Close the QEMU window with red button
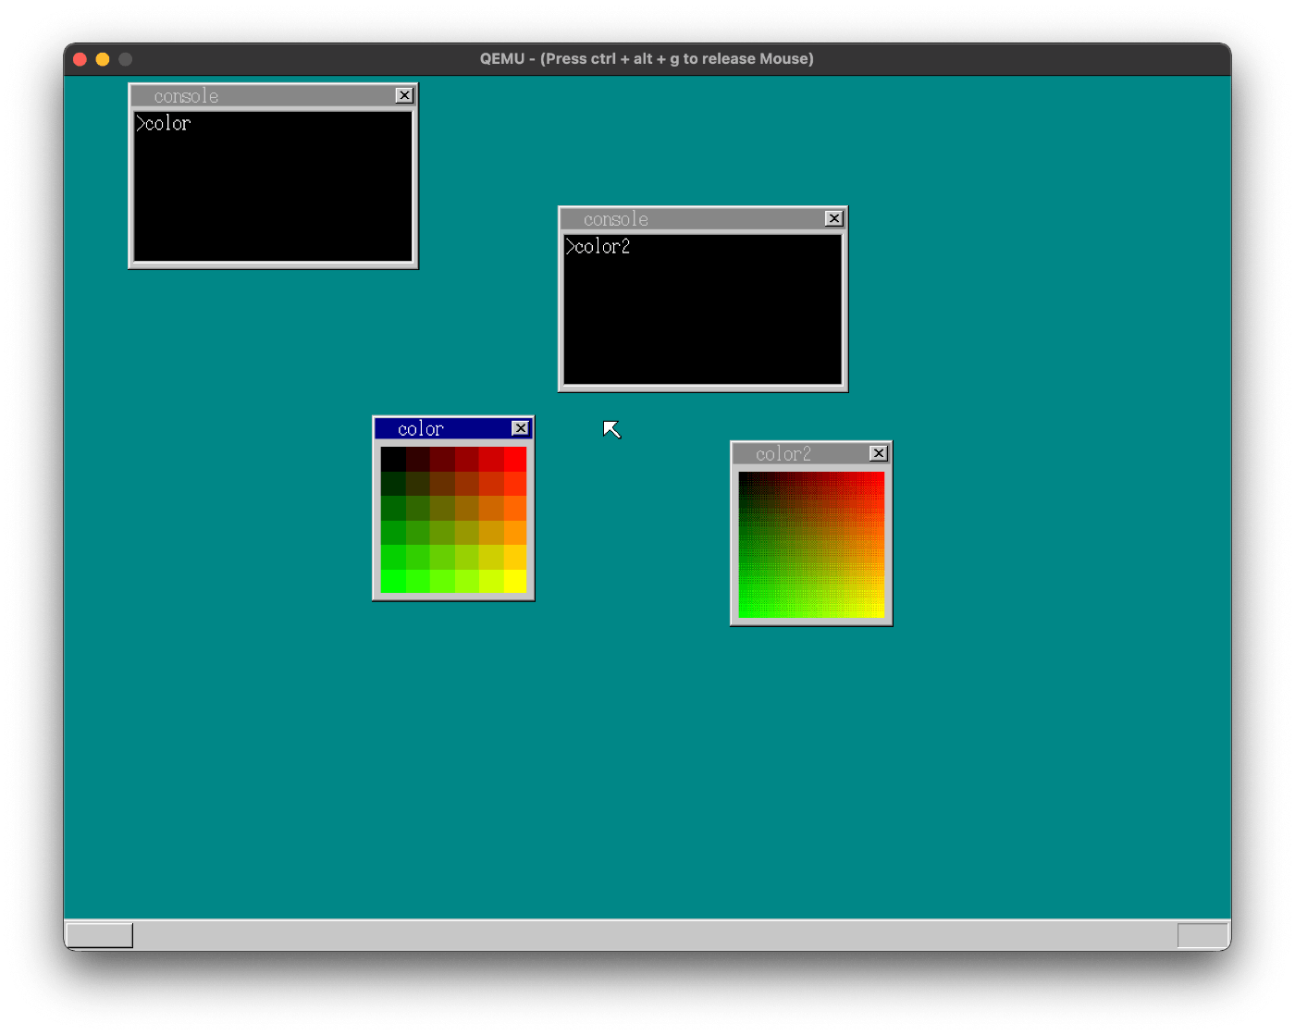Image resolution: width=1295 pixels, height=1035 pixels. [80, 59]
